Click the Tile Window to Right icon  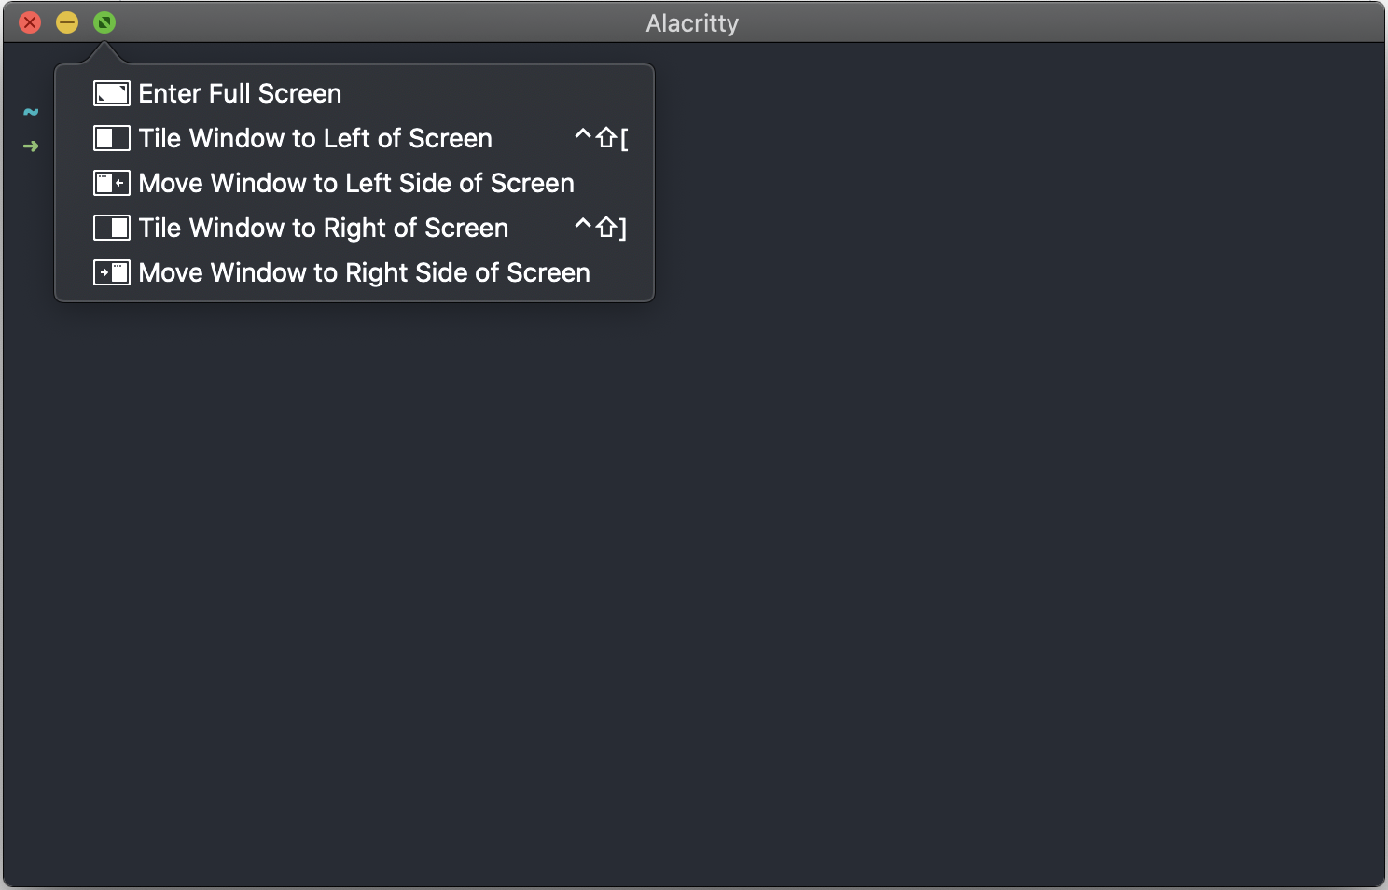point(112,228)
